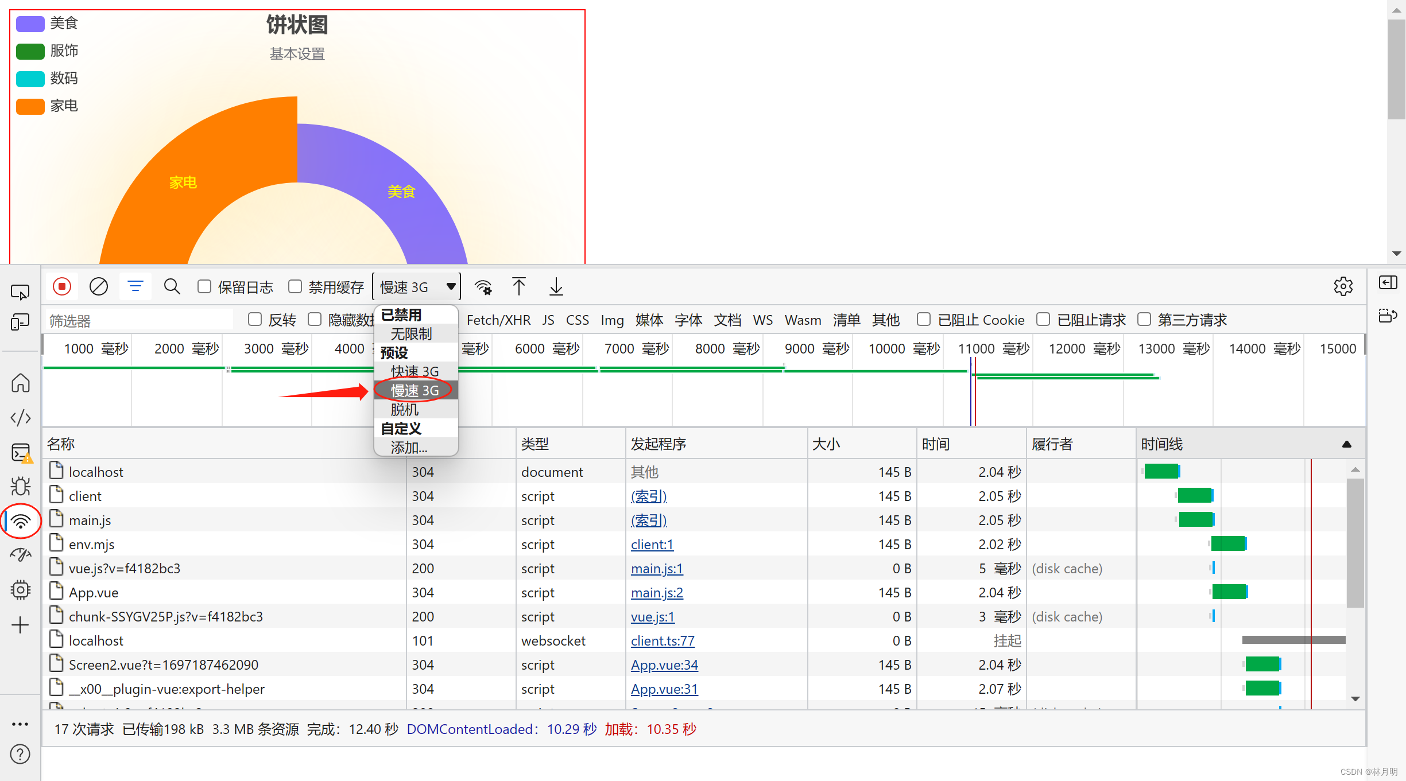Click the export HAR download arrow

(556, 286)
